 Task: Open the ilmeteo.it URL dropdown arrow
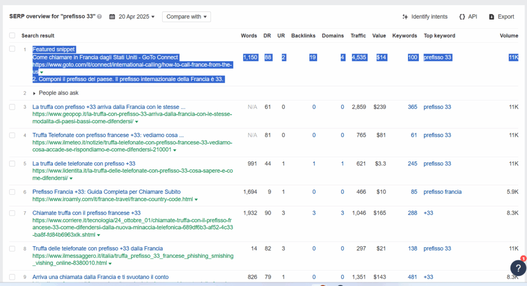(x=175, y=150)
